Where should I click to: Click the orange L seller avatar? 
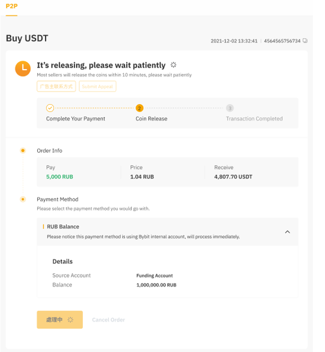23,69
